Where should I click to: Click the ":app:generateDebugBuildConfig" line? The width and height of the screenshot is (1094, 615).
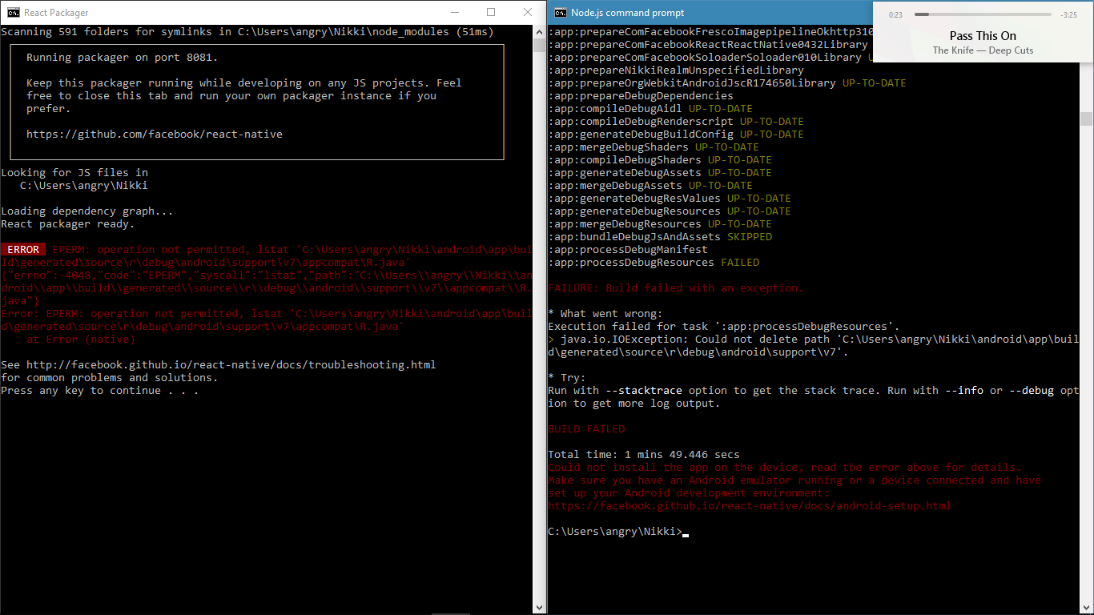coord(676,135)
